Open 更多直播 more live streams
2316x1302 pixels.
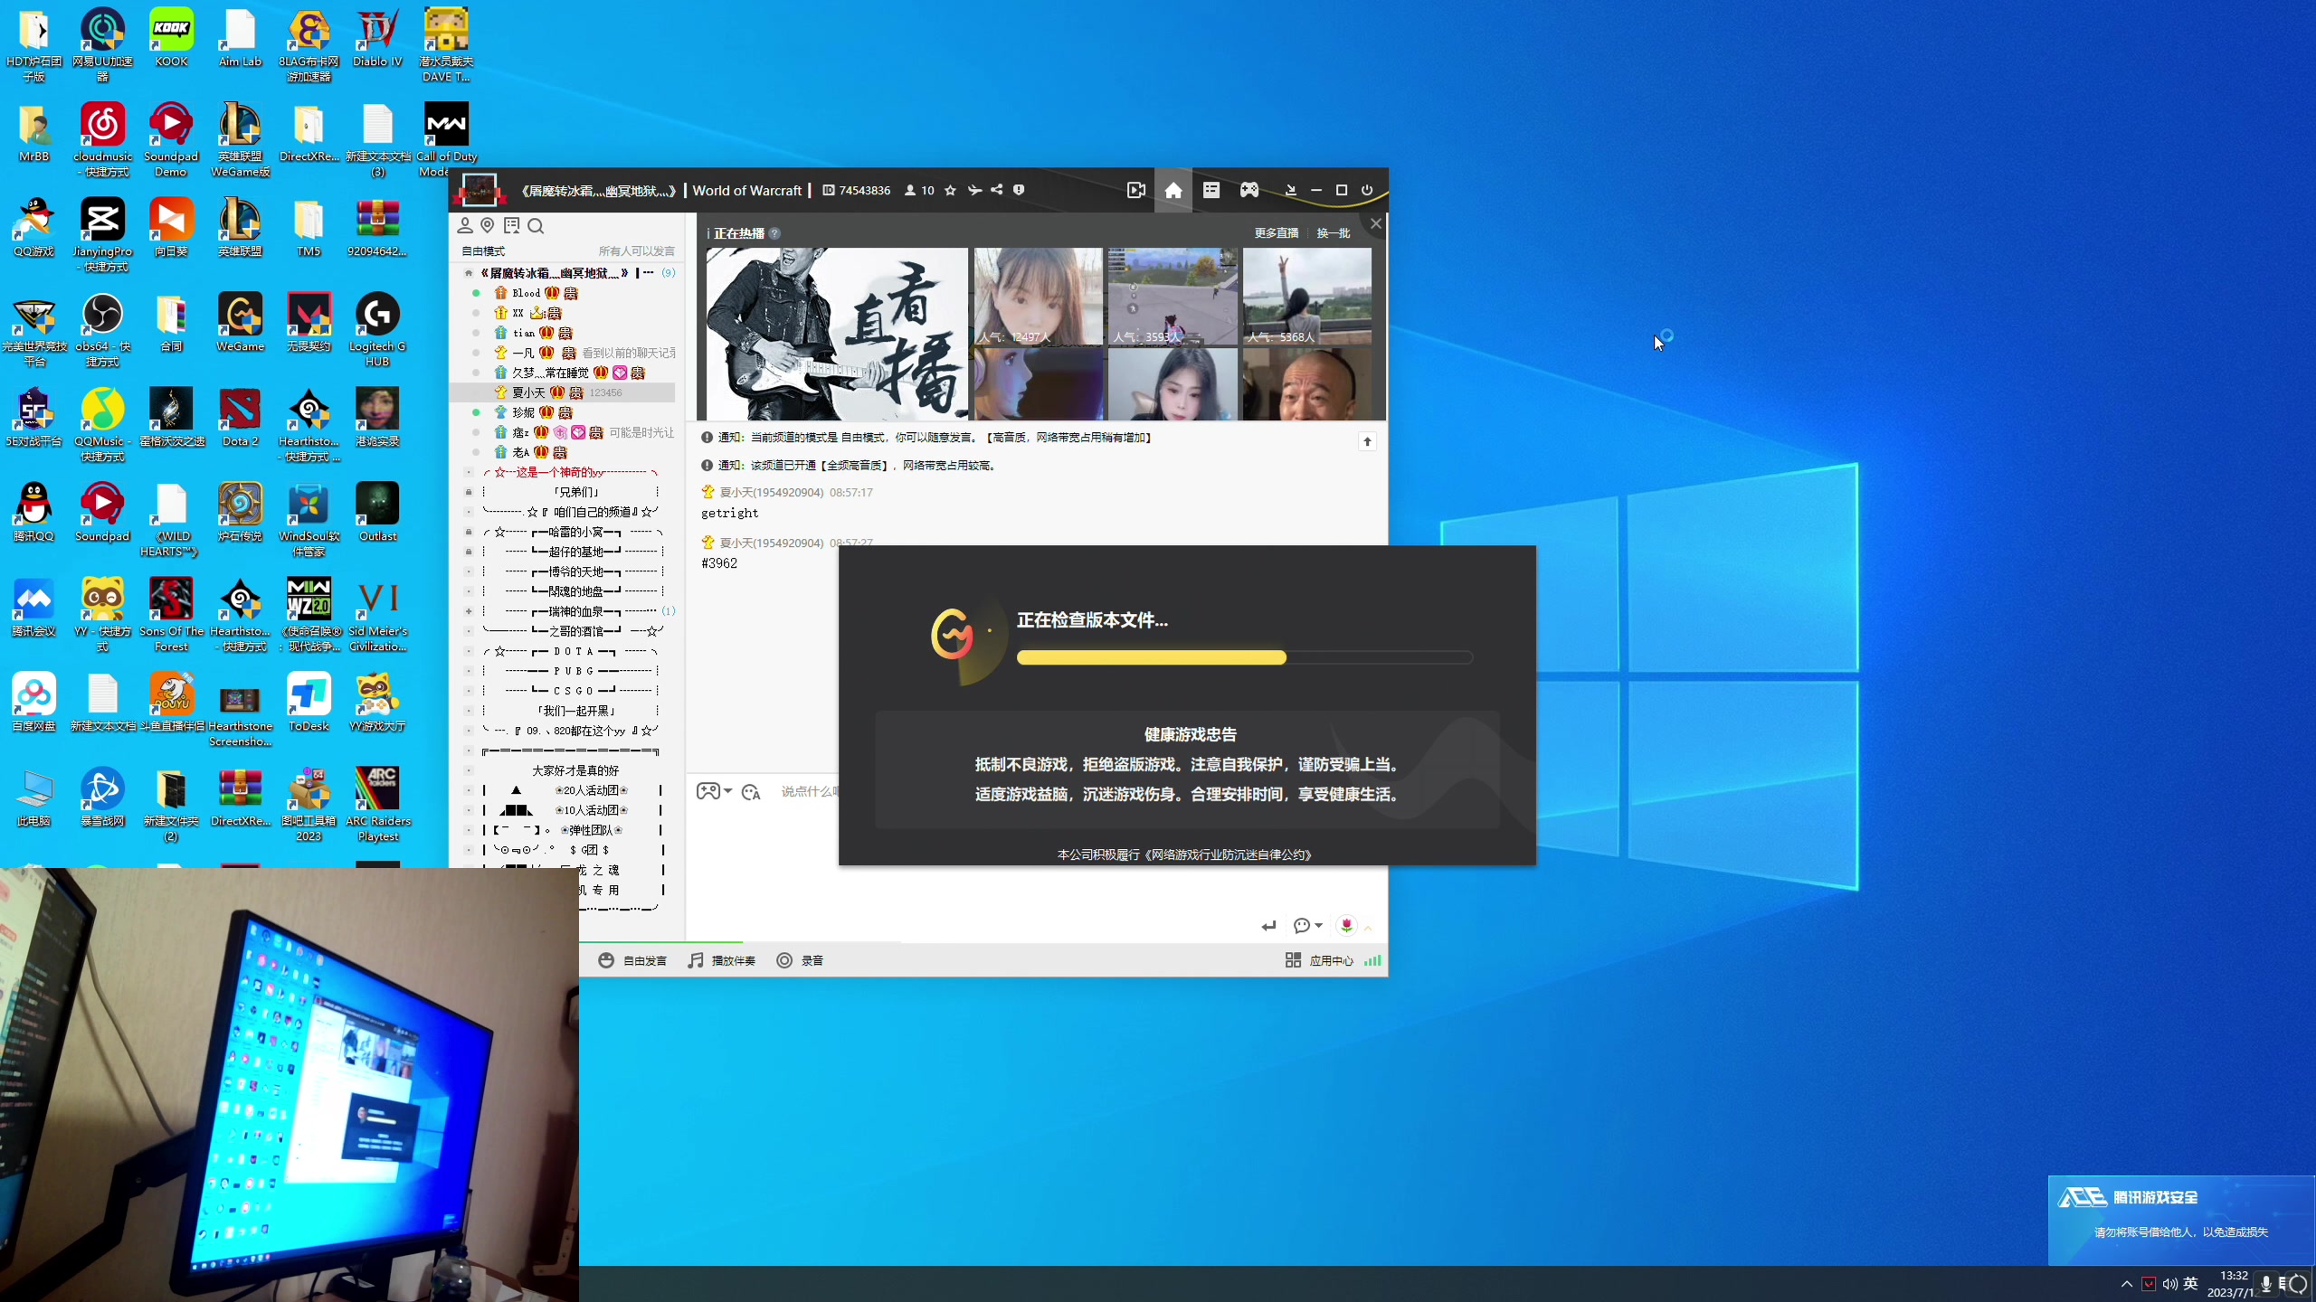(1276, 233)
